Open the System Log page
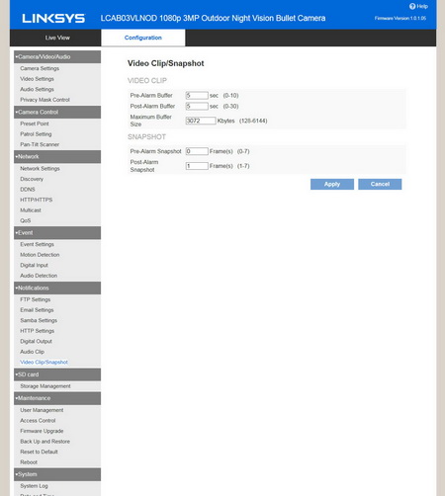 point(34,486)
